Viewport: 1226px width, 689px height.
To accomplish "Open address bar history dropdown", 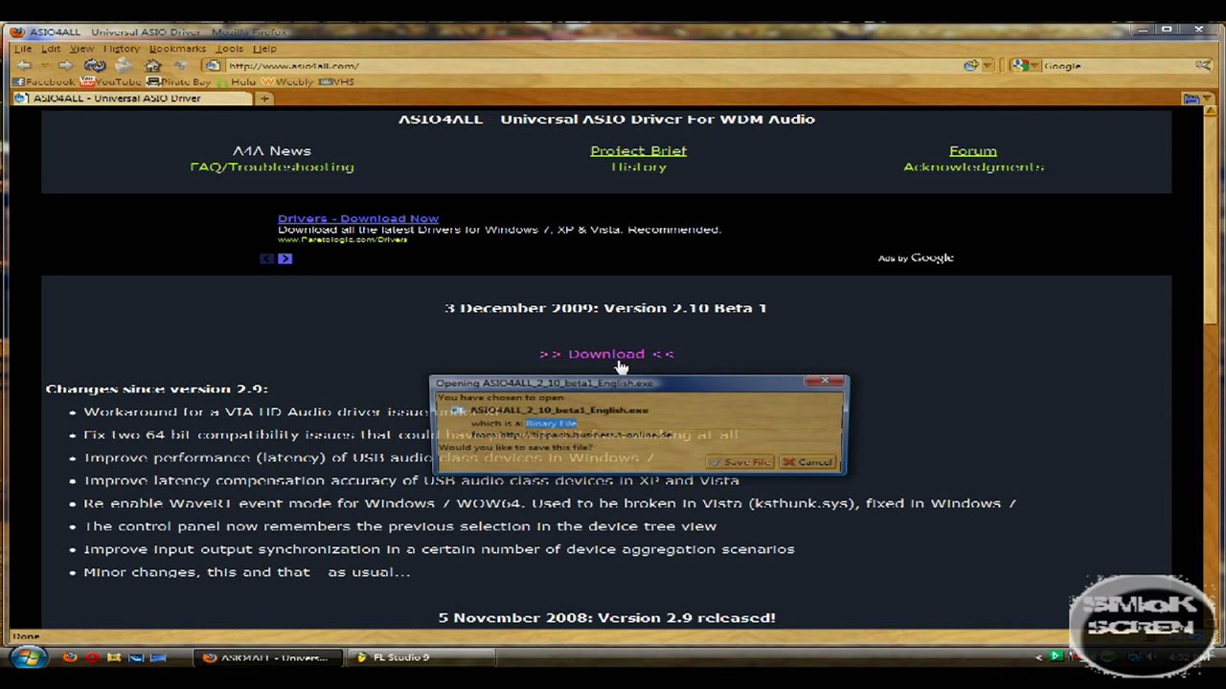I will click(988, 66).
